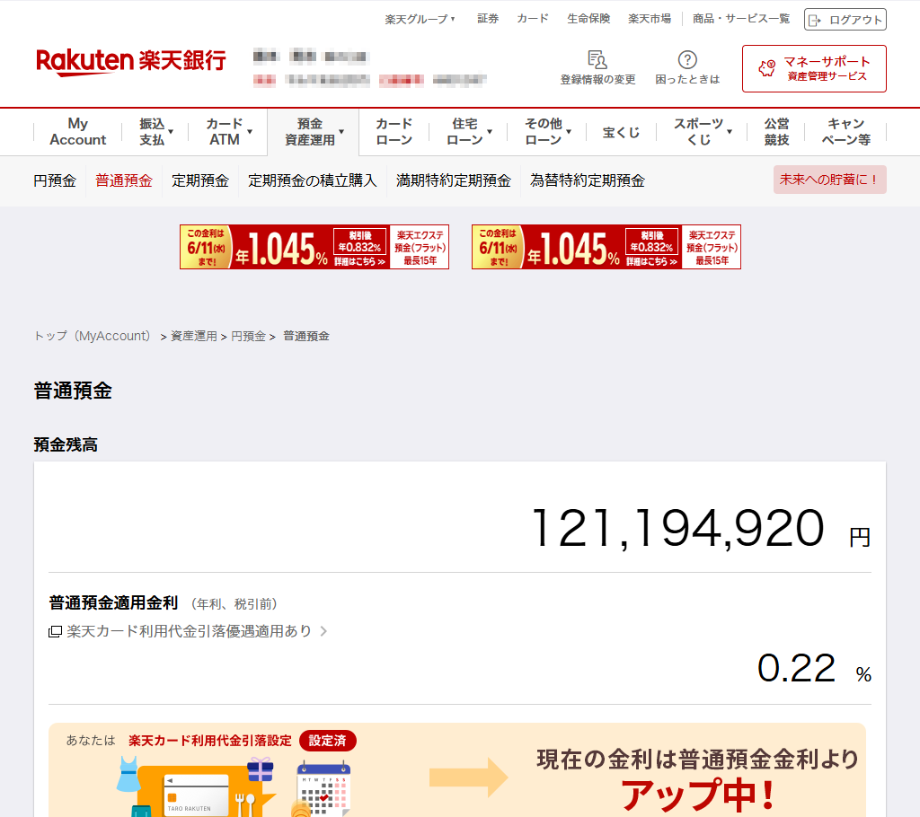Click the ログアウト button
Image resolution: width=920 pixels, height=817 pixels.
coord(845,20)
